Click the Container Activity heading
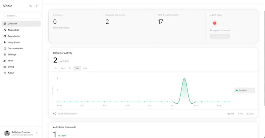The width and height of the screenshot is (265, 138). 63,53
